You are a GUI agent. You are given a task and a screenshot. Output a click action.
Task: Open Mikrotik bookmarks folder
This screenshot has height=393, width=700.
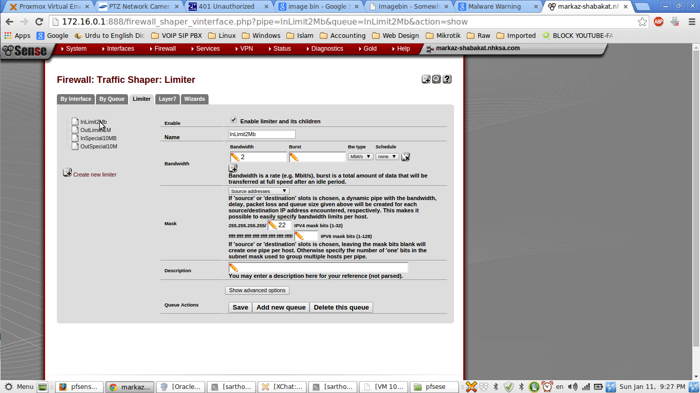[x=443, y=36]
